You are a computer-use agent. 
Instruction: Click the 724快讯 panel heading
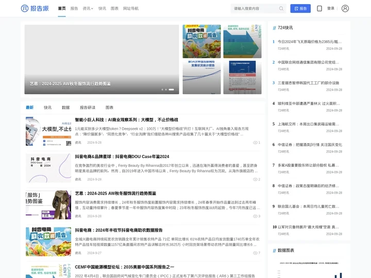coord(285,28)
